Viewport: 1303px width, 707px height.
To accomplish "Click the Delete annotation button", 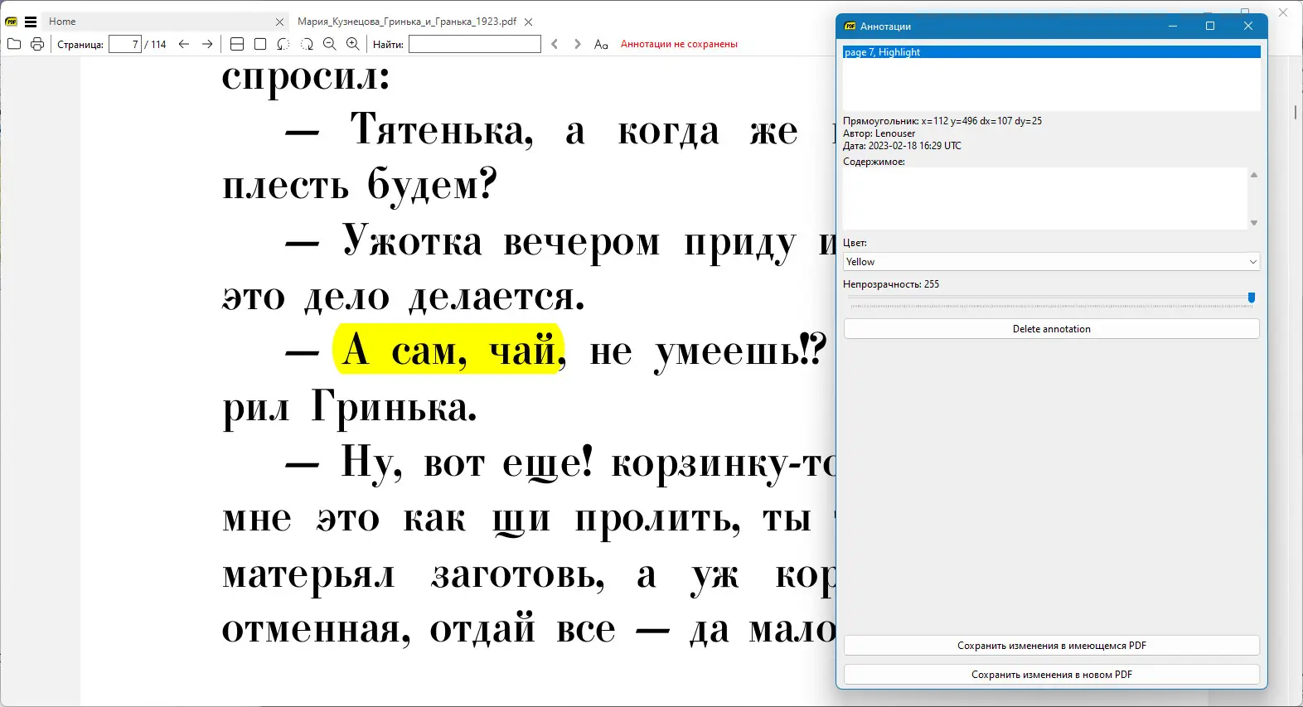I will 1052,329.
